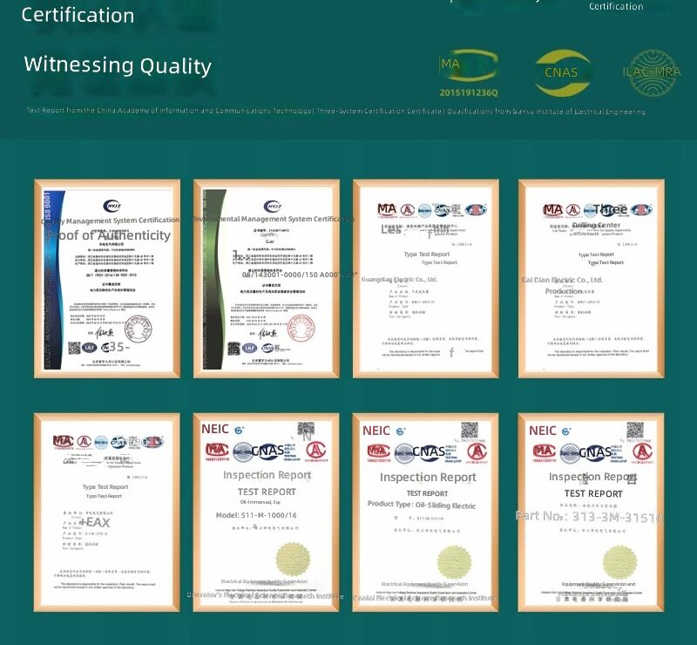Open the Guangdian Electric Type Test Report certificate

tap(426, 279)
